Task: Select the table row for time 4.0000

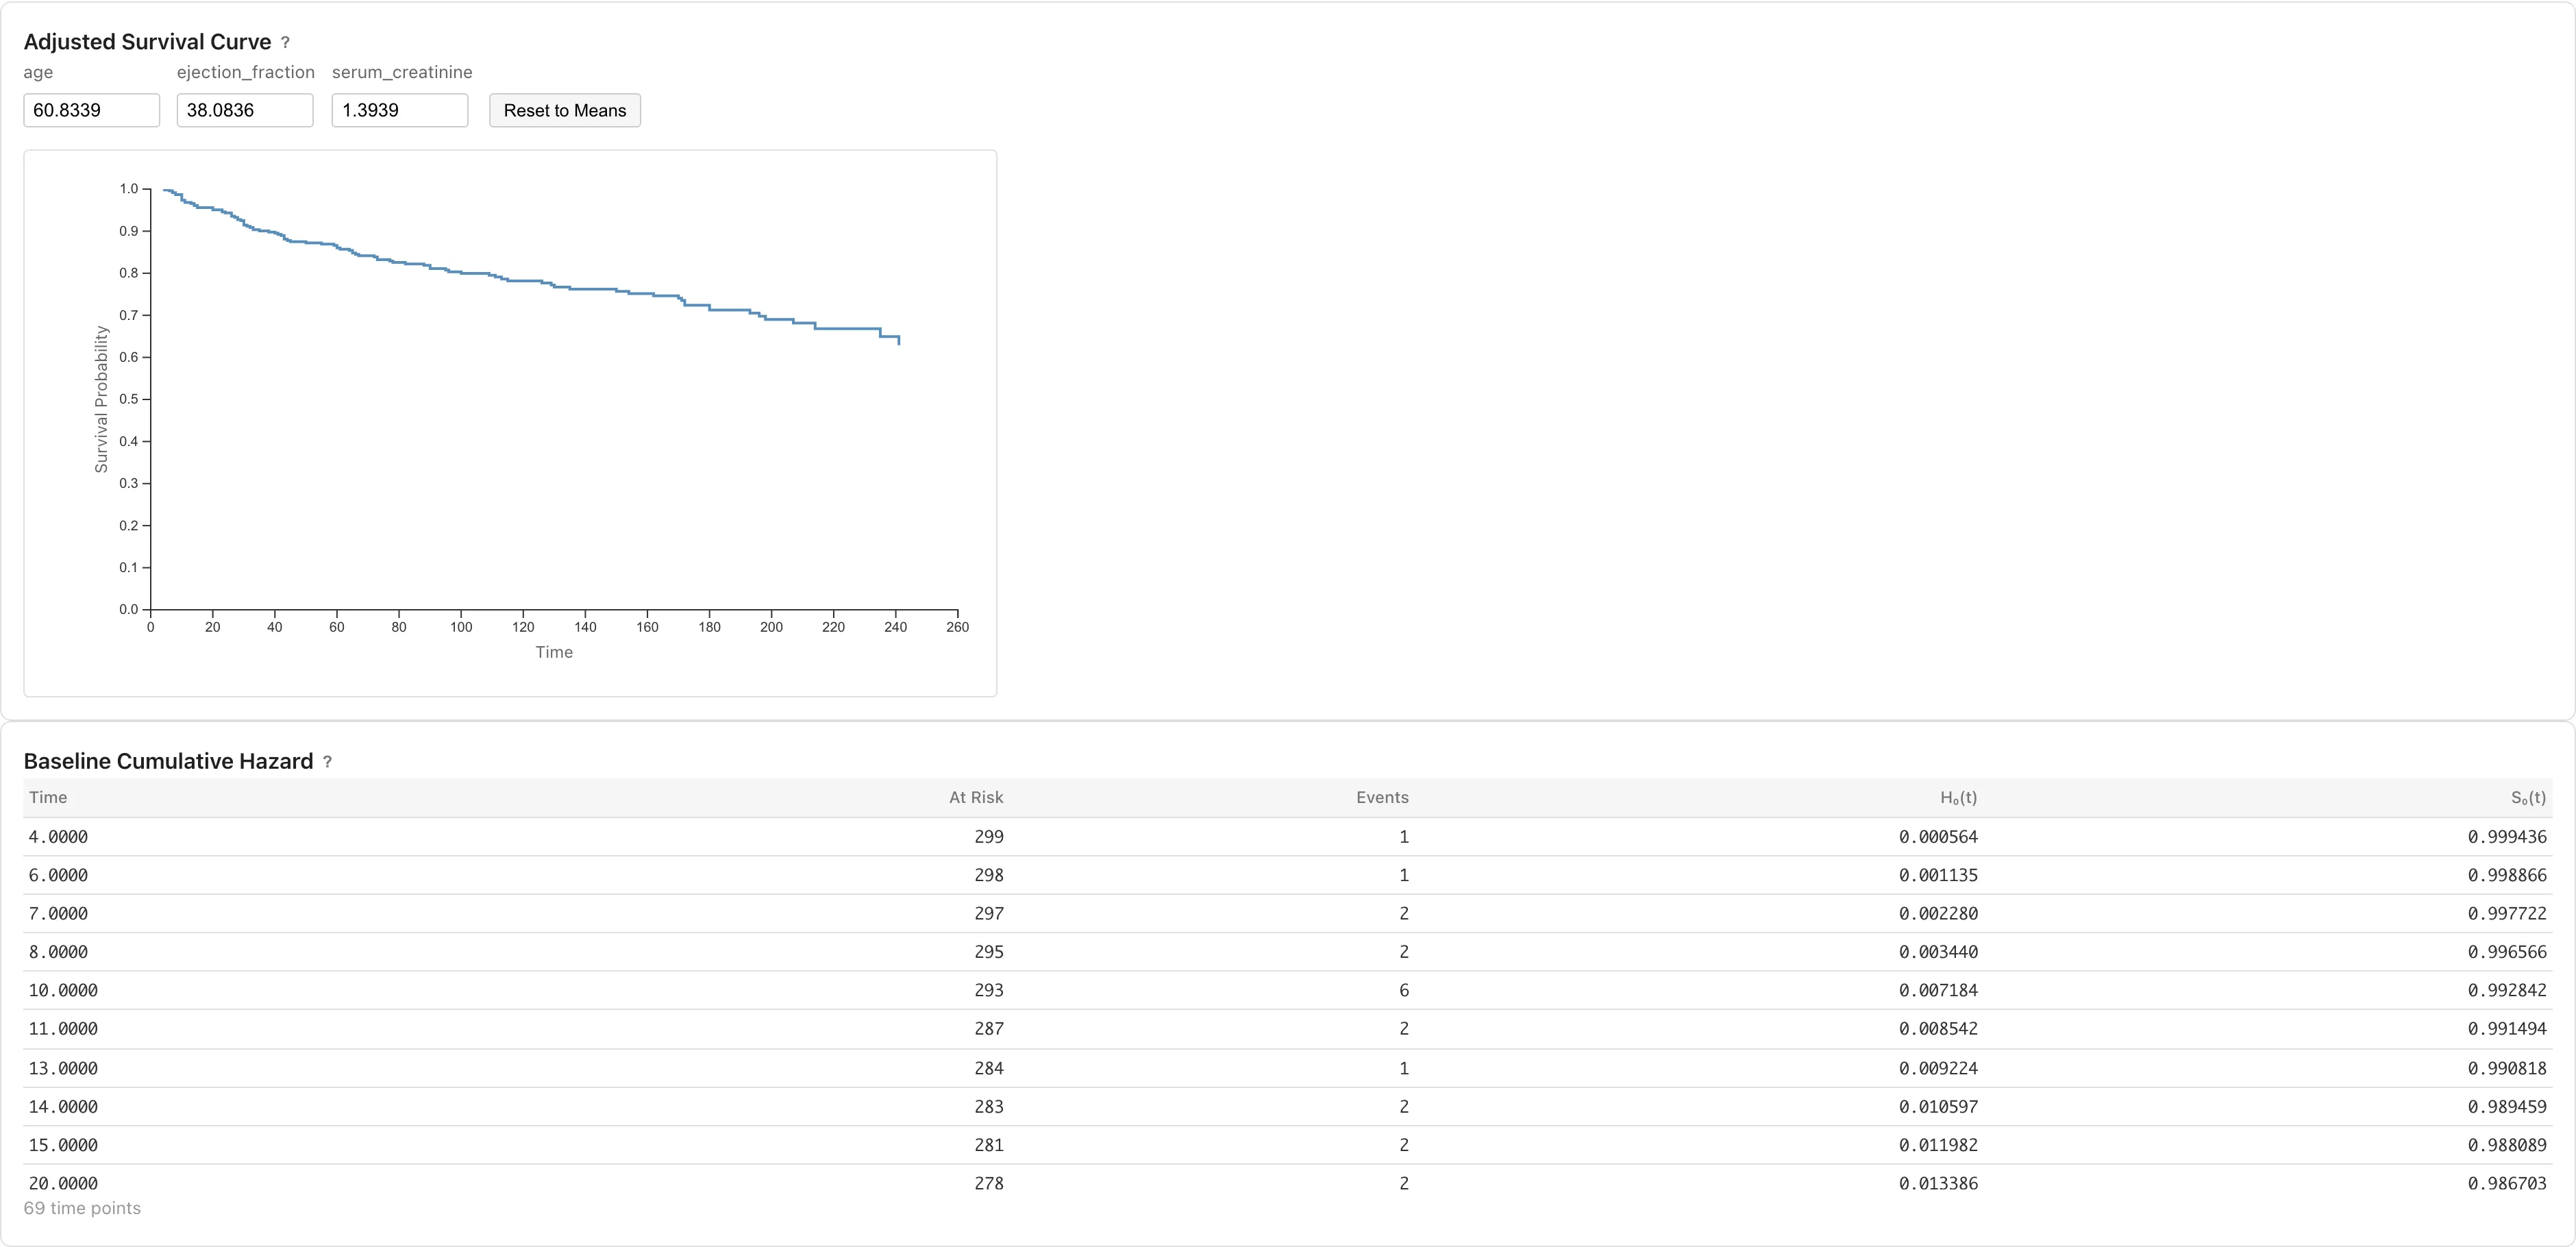Action: click(1288, 837)
